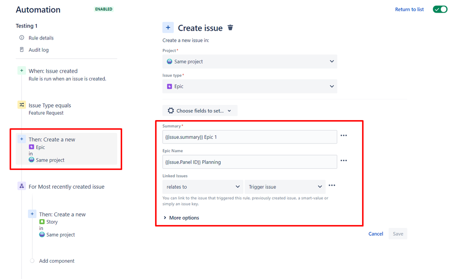Click into the Epic Name text field
Screen dimensions: 465x279
[250, 162]
